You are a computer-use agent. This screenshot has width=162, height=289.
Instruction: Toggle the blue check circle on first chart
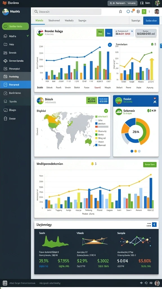click(x=110, y=45)
